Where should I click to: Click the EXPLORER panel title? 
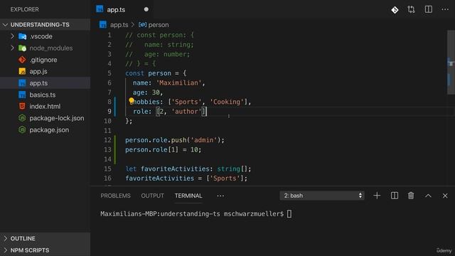coord(25,9)
